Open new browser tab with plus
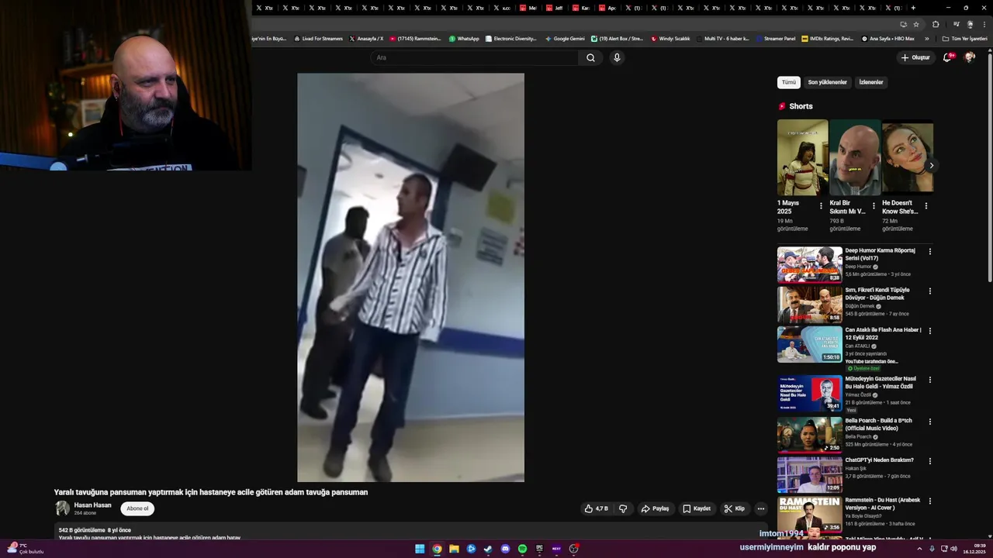Screen dimensions: 993x558 point(913,8)
